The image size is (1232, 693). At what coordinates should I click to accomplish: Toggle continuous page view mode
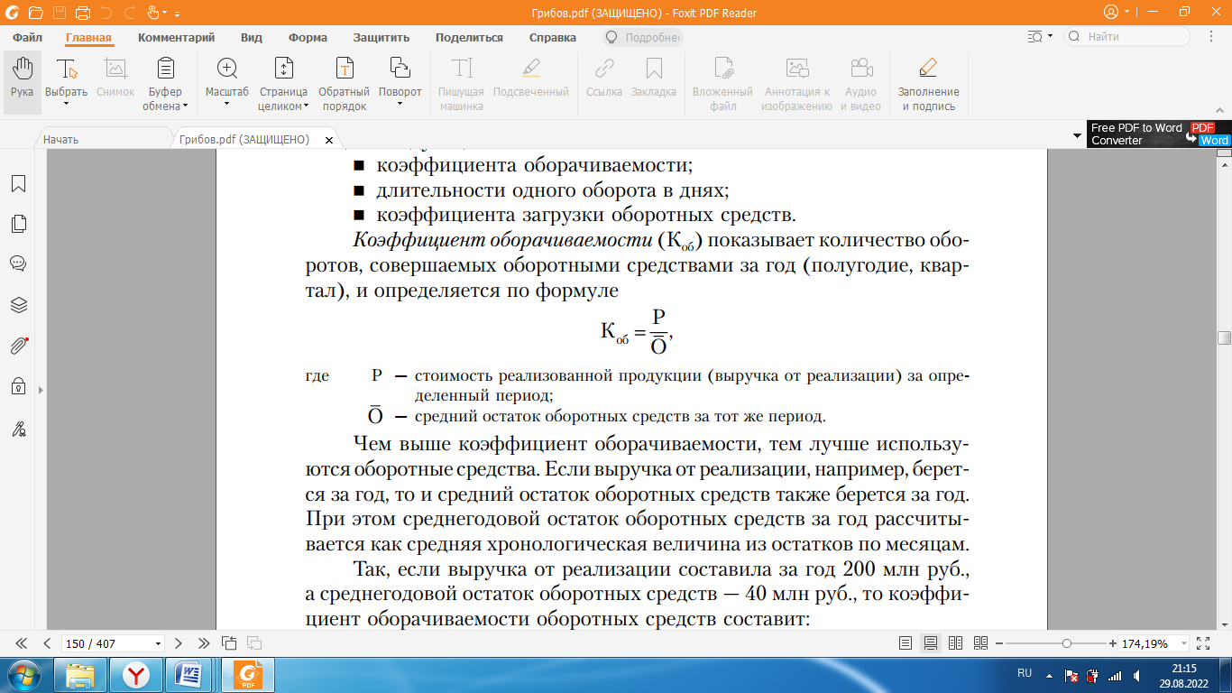click(x=931, y=643)
